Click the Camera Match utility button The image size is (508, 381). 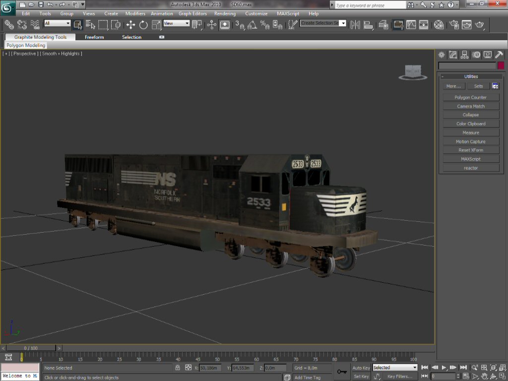click(x=471, y=106)
